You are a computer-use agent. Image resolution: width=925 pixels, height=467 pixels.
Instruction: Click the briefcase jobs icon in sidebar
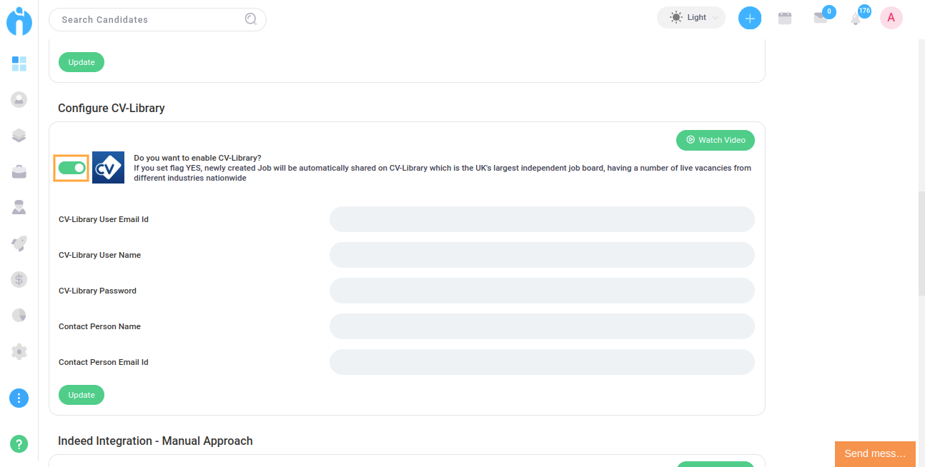point(19,171)
